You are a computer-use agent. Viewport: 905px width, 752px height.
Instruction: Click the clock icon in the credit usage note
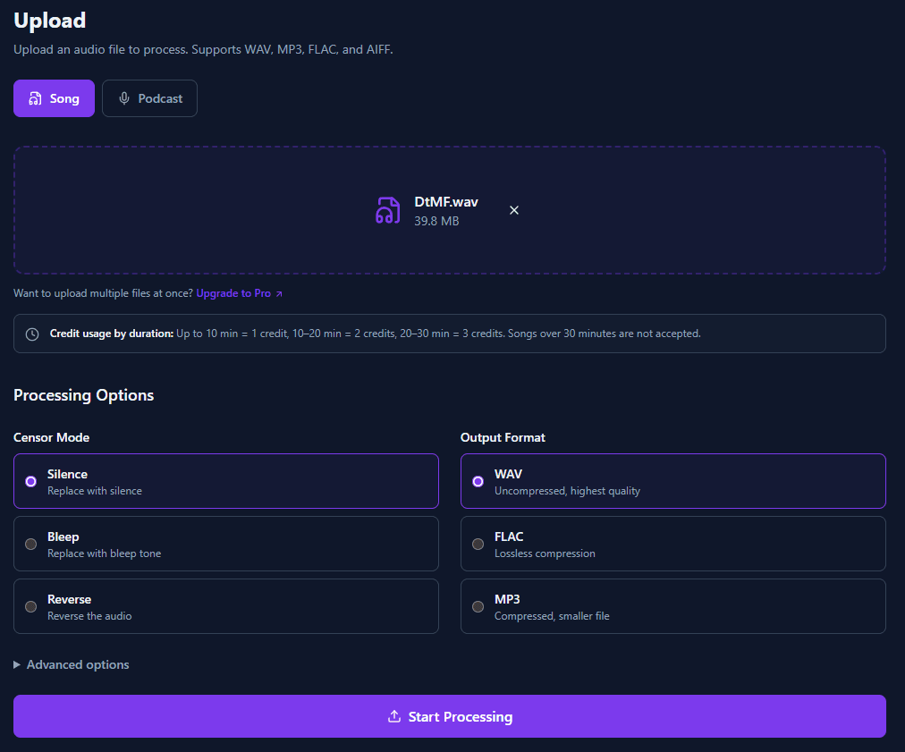pos(31,334)
